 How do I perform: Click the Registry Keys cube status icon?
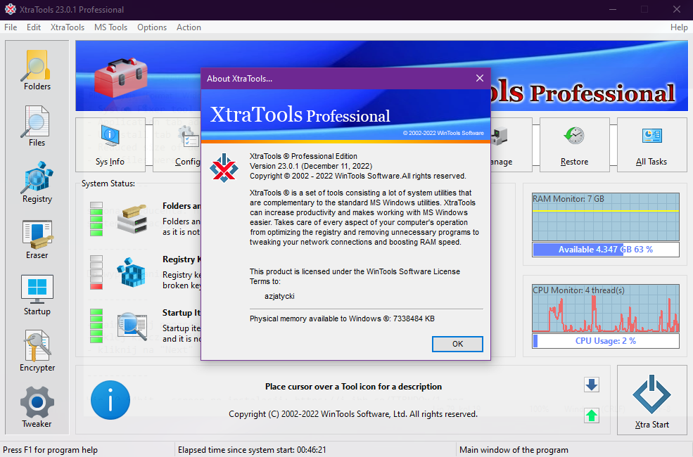pyautogui.click(x=132, y=272)
